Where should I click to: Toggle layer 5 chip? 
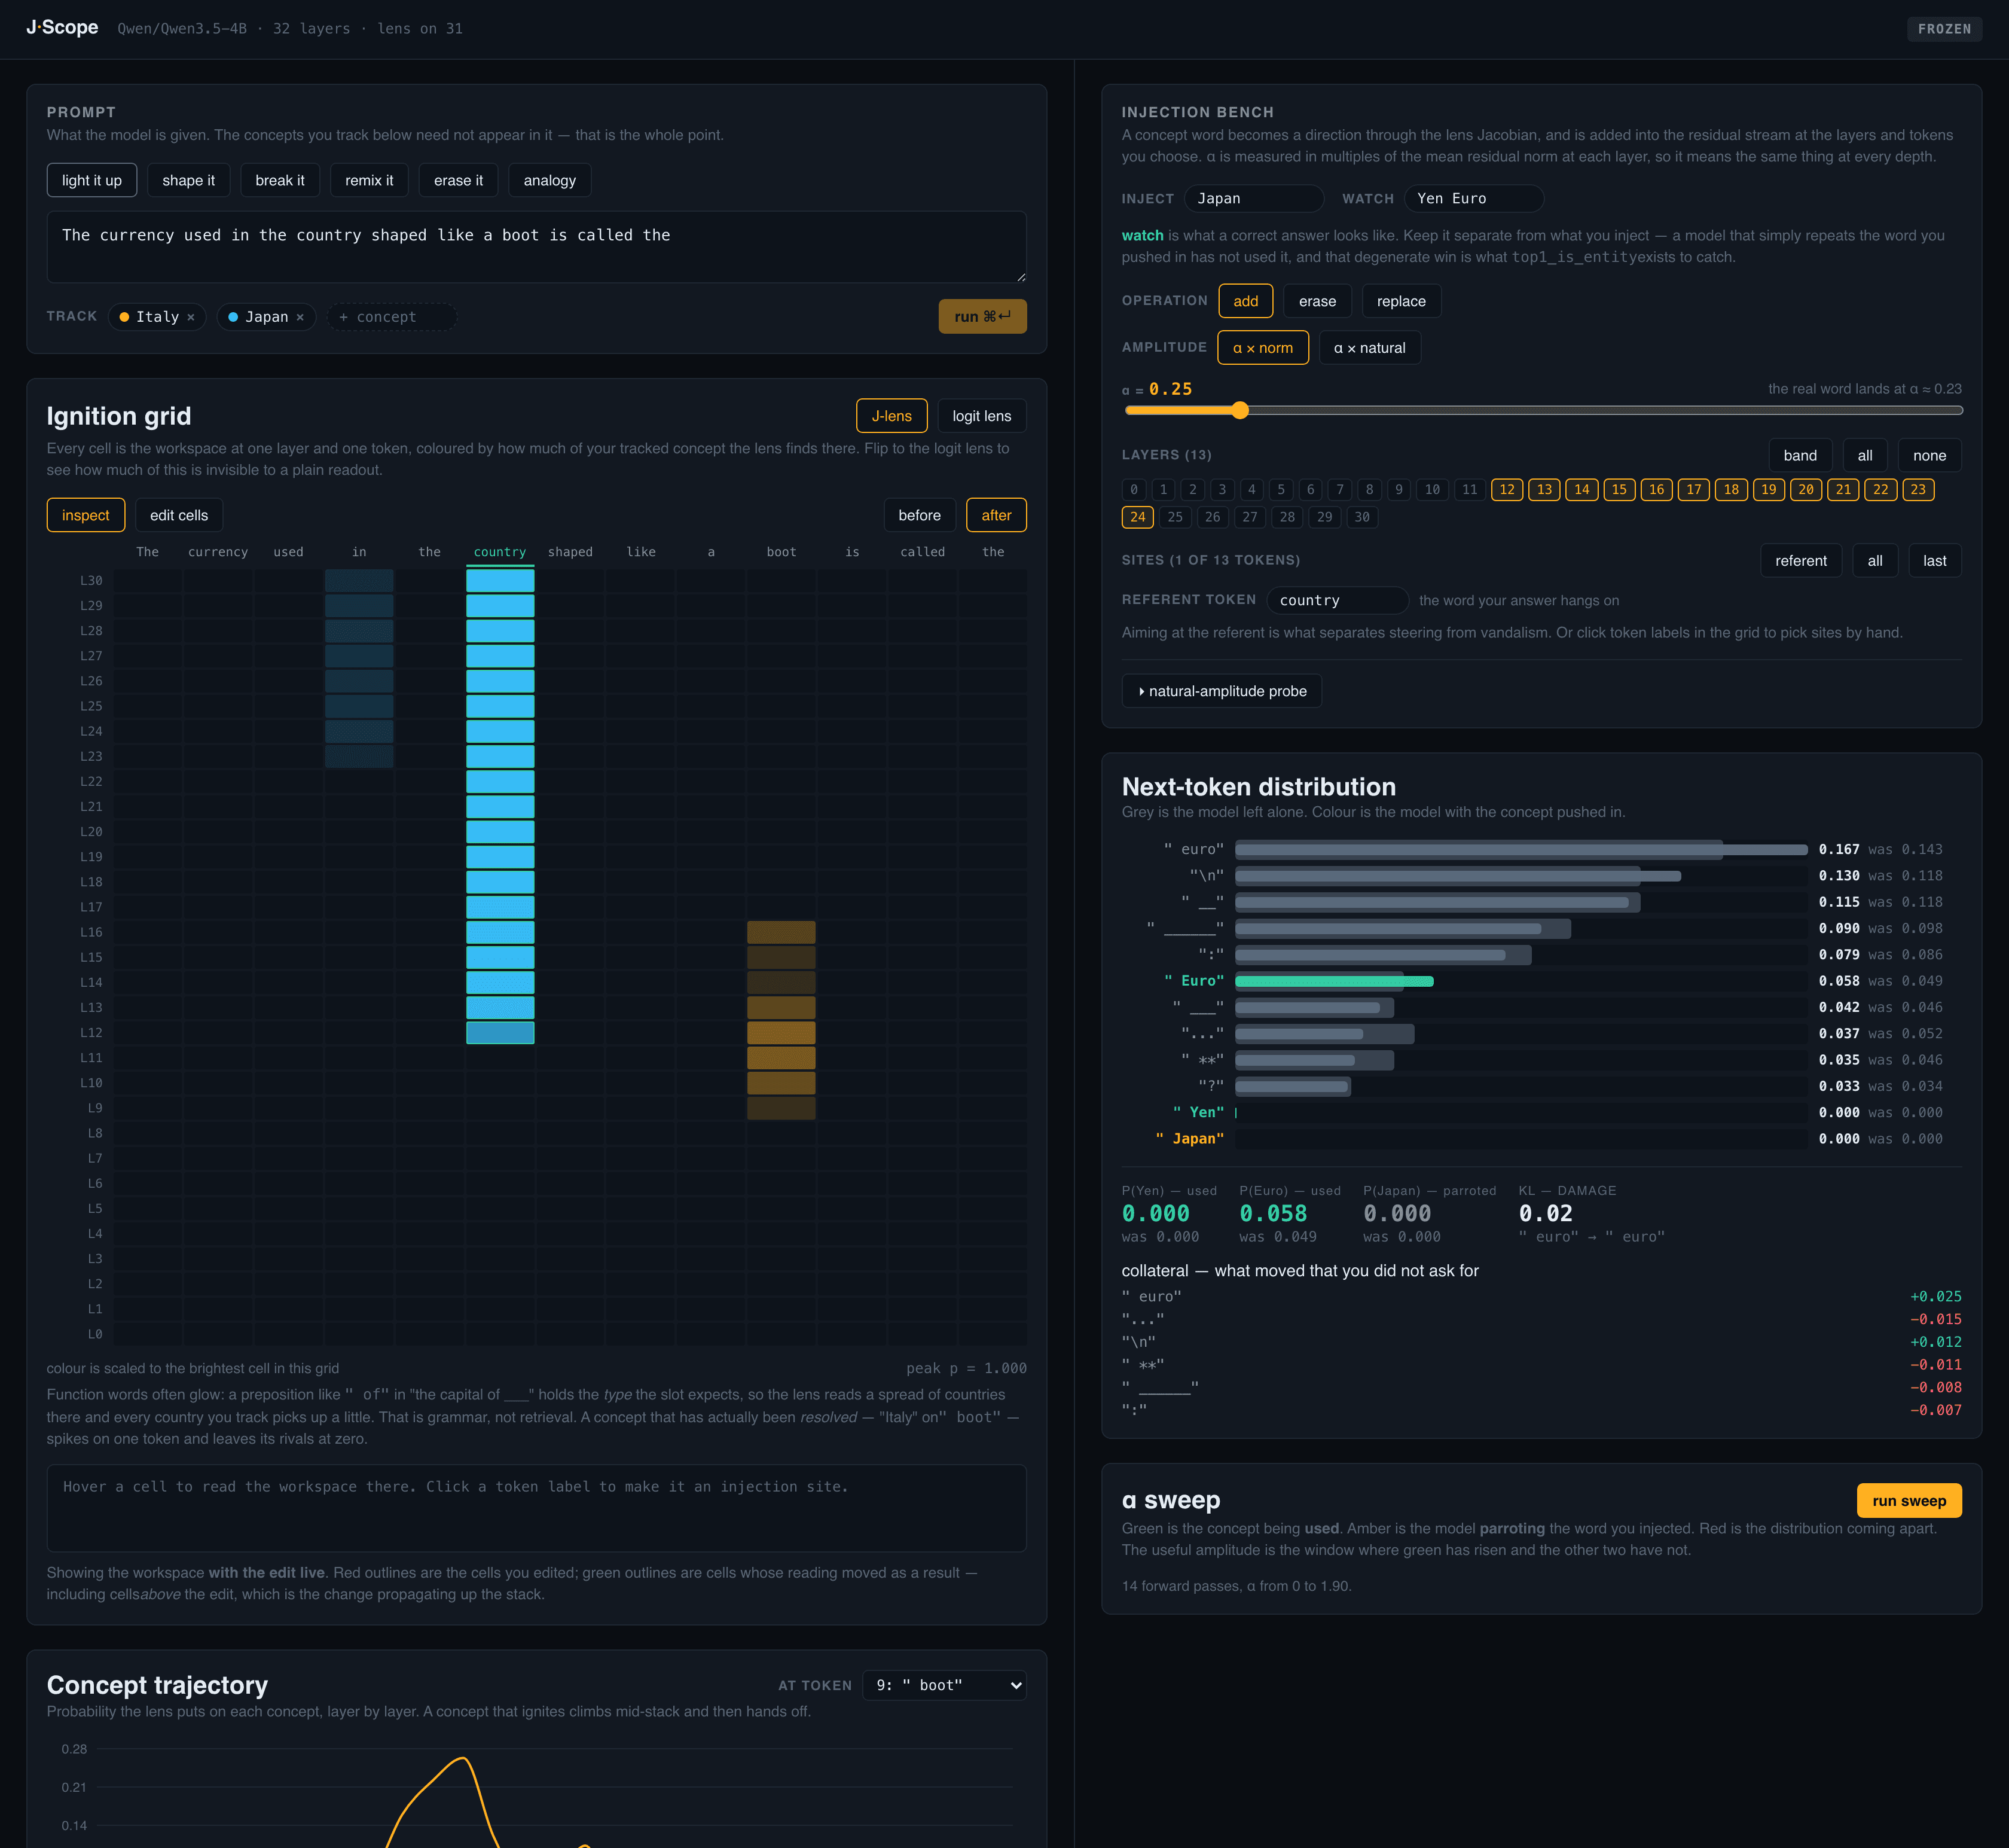coord(1280,490)
